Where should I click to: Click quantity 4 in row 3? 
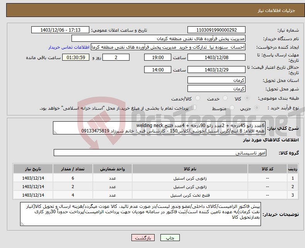(73, 195)
